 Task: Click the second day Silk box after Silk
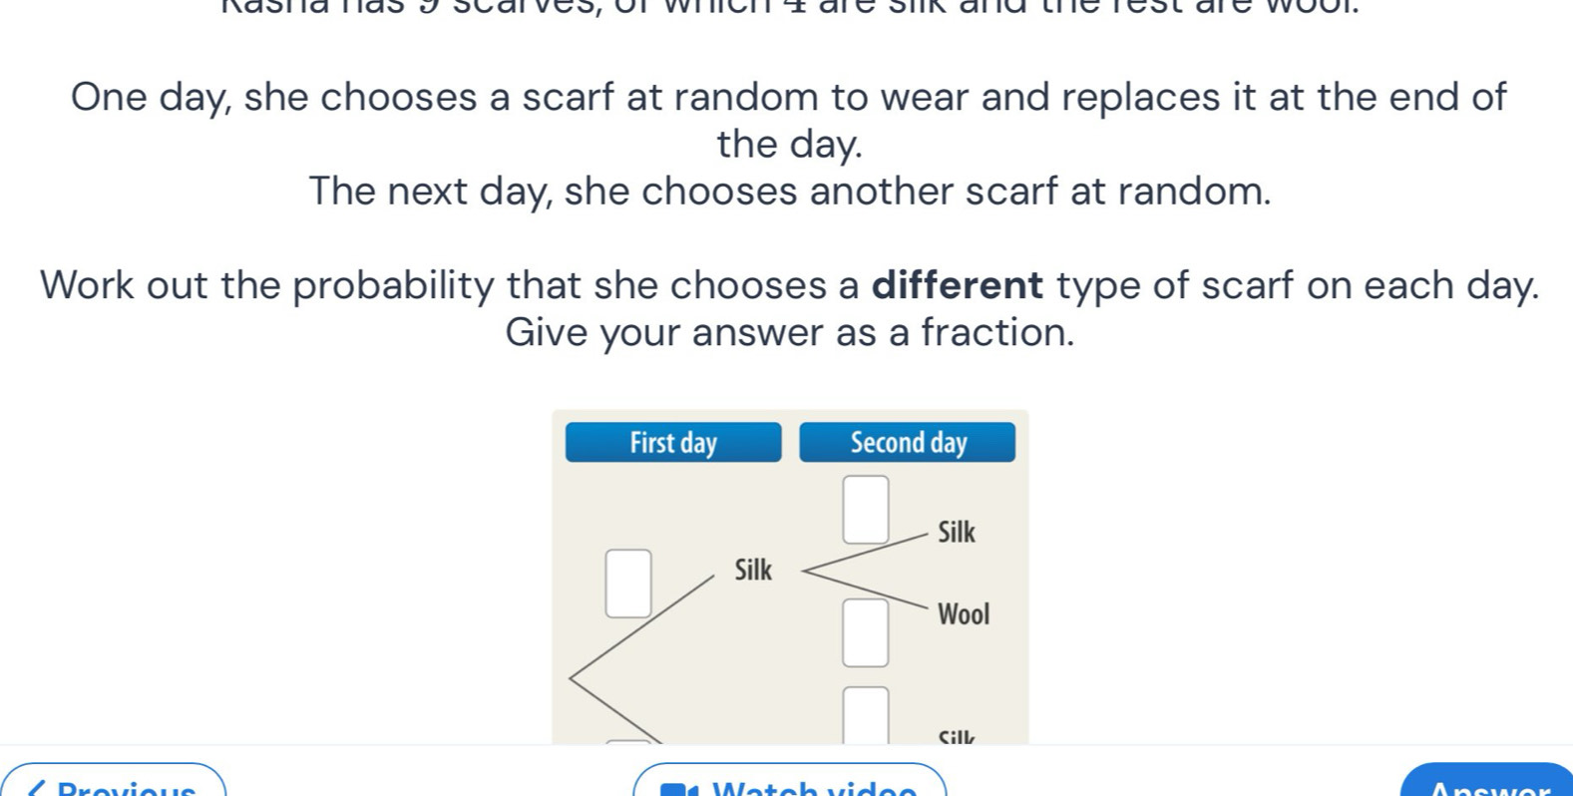click(x=865, y=510)
